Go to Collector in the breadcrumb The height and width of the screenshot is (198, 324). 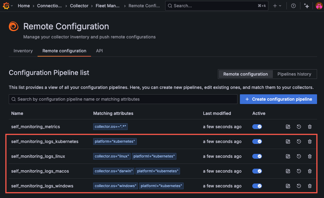coord(79,6)
